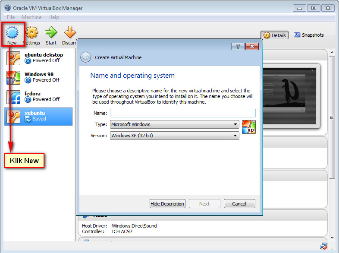Screen dimensions: 339x253
Task: Click the orange Discard arrow icon
Action: 70,32
